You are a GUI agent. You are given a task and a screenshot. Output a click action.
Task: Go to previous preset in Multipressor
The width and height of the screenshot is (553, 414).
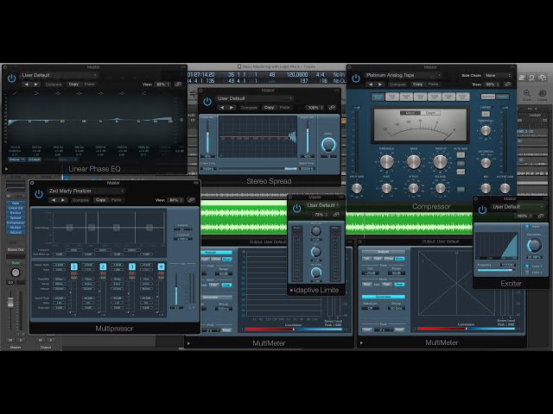[x=54, y=200]
